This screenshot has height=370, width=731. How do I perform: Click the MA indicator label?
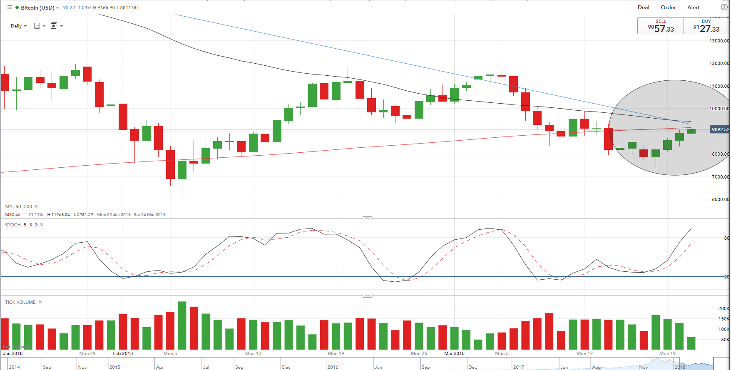(x=9, y=206)
